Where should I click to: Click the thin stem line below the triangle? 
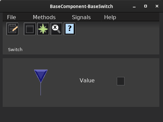[41, 89]
